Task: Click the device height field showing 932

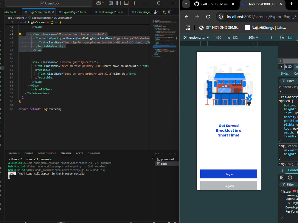Action: click(x=235, y=37)
